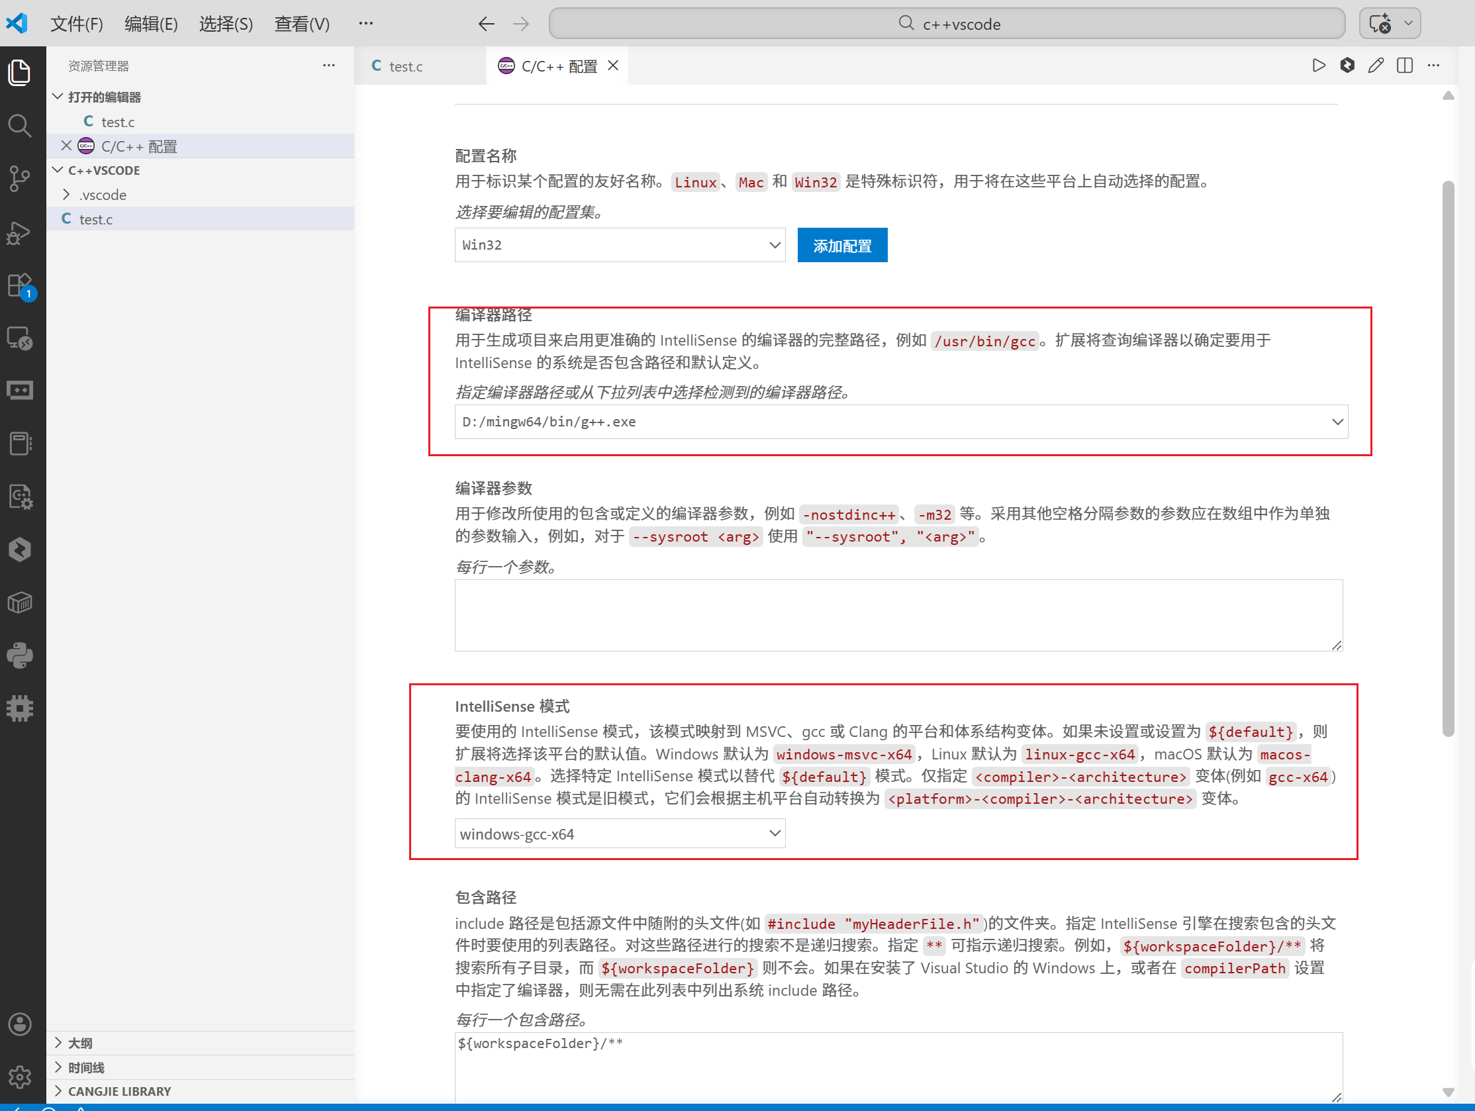Viewport: 1475px width, 1111px height.
Task: Open the Accounts icon in activity bar
Action: [19, 1024]
